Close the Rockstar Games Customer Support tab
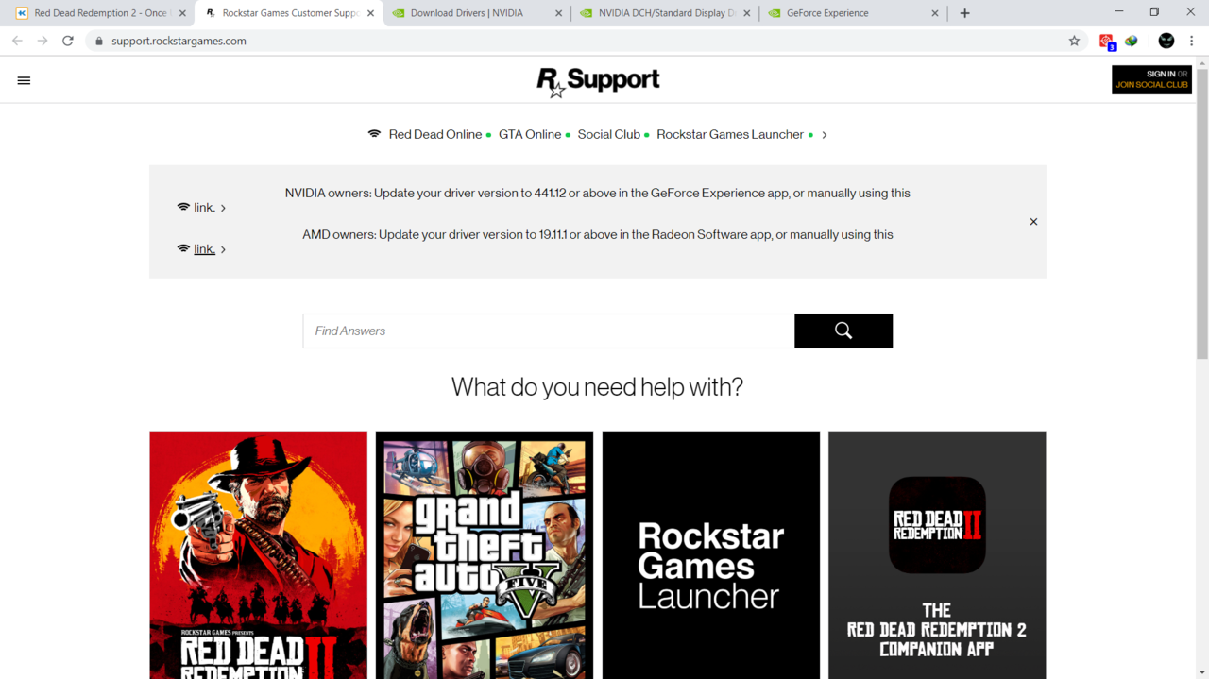Image resolution: width=1209 pixels, height=679 pixels. pyautogui.click(x=370, y=13)
